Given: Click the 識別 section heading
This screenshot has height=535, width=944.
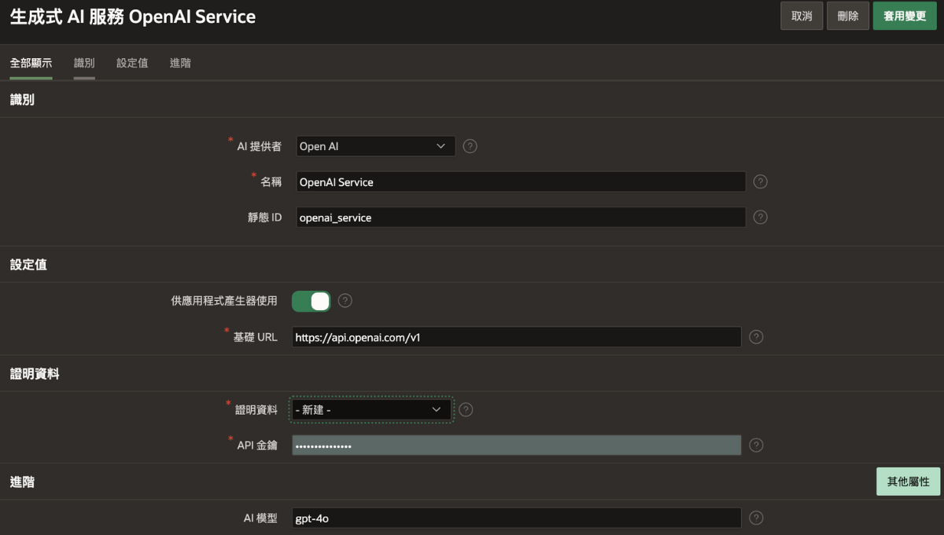Looking at the screenshot, I should click(22, 100).
